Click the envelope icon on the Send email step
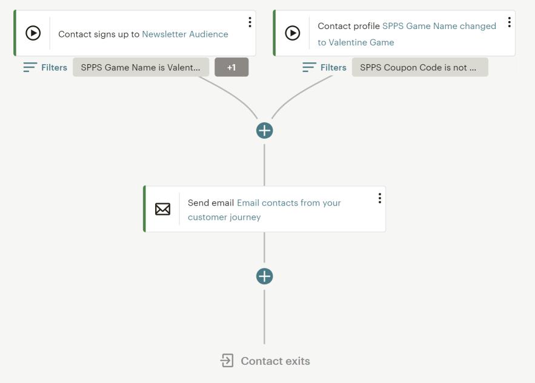 [x=163, y=209]
